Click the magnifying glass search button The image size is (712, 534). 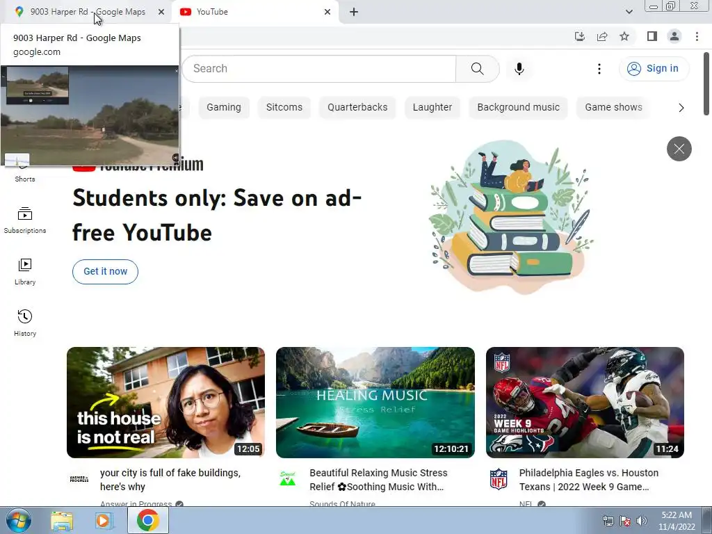pos(477,69)
